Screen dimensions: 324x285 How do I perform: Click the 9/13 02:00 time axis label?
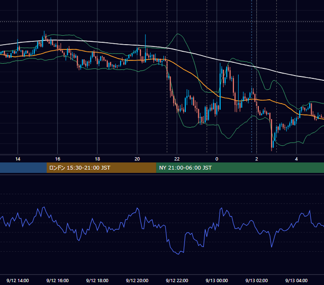[257, 280]
